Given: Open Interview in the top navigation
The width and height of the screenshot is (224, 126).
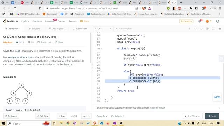Looking at the screenshot, I should 50,21.
